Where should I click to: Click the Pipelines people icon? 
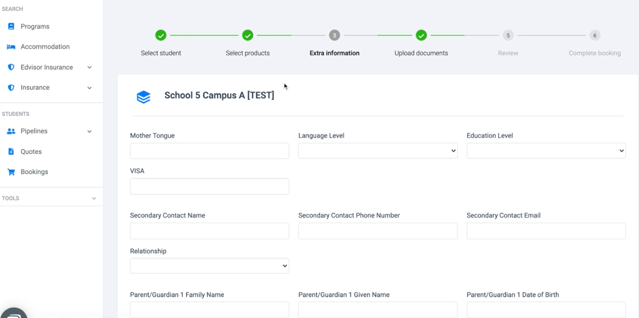coord(11,131)
